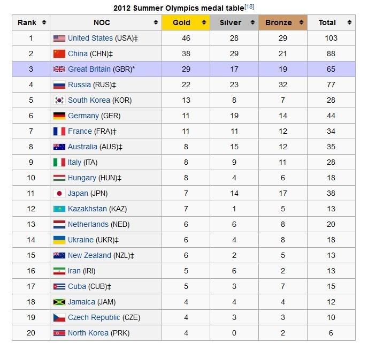Image resolution: width=368 pixels, height=351 pixels.
Task: Sort table by Gold column arrows
Action: 203,22
